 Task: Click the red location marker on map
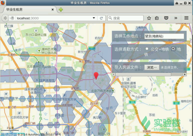click(x=96, y=76)
